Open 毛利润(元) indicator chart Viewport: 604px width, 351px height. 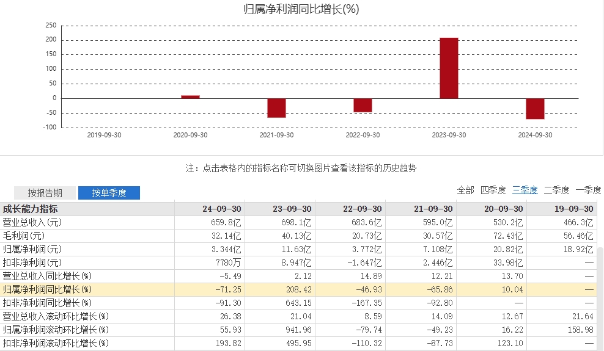coord(23,236)
